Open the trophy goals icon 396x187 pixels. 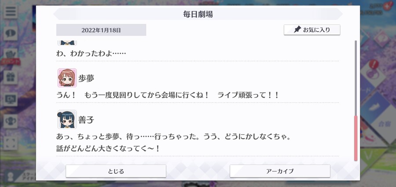point(11,121)
